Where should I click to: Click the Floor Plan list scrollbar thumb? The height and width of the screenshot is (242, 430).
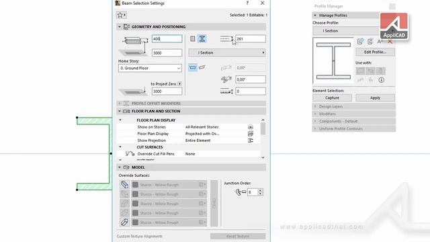[x=263, y=128]
